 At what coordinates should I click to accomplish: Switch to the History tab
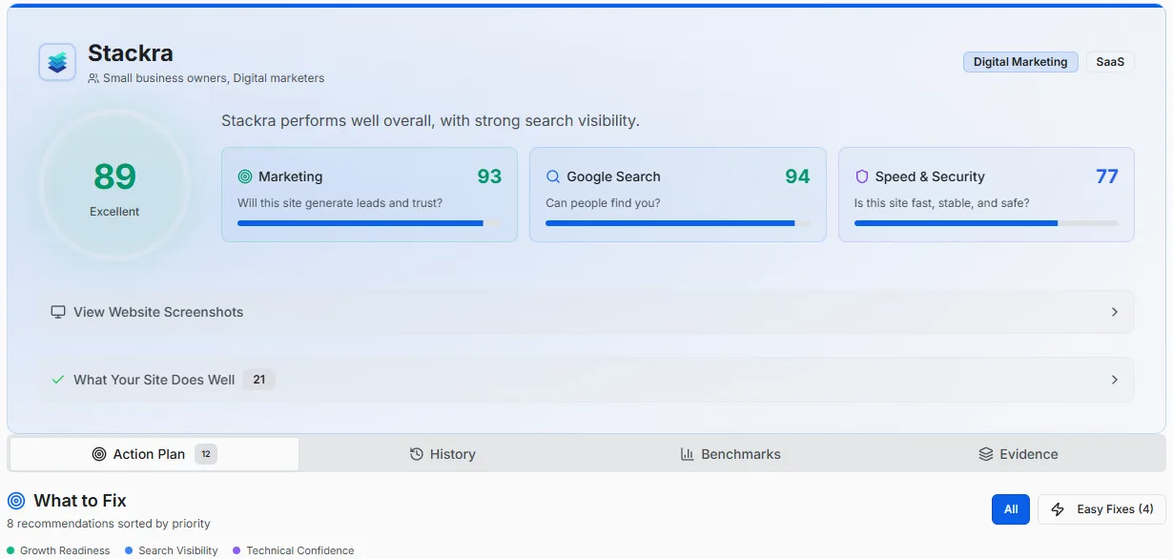point(442,453)
